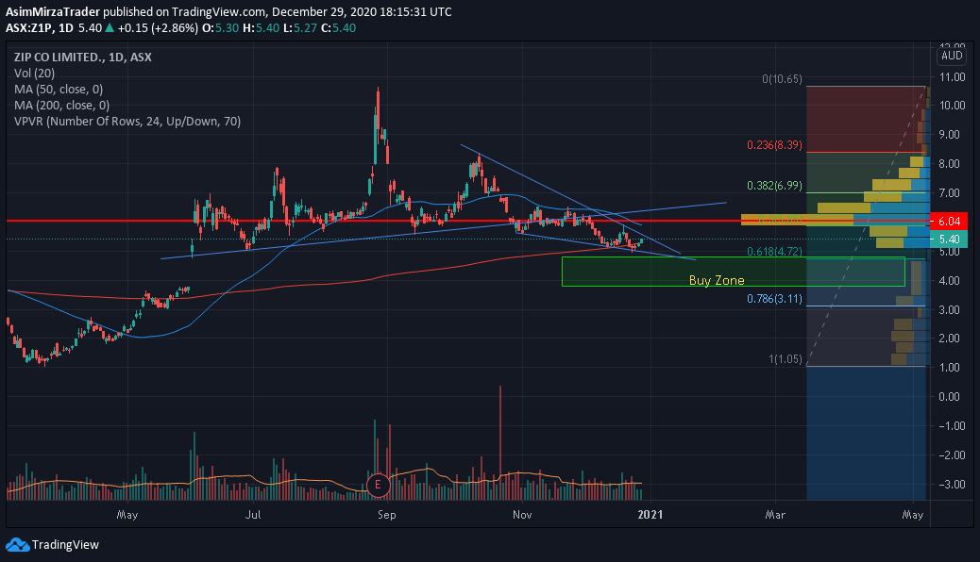Click the 'May' label at left of time axis
This screenshot has width=980, height=562.
127,515
